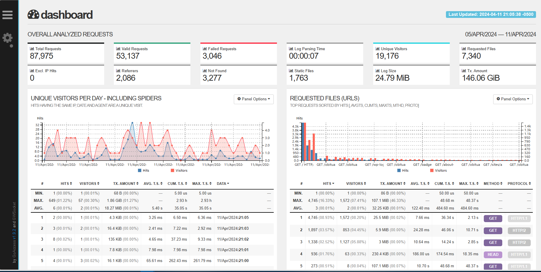The height and width of the screenshot is (272, 541).
Task: Toggle Visitors series in requested files legend
Action: pos(438,170)
